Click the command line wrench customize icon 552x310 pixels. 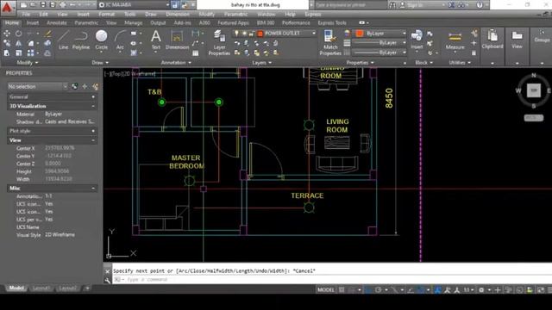[107, 280]
